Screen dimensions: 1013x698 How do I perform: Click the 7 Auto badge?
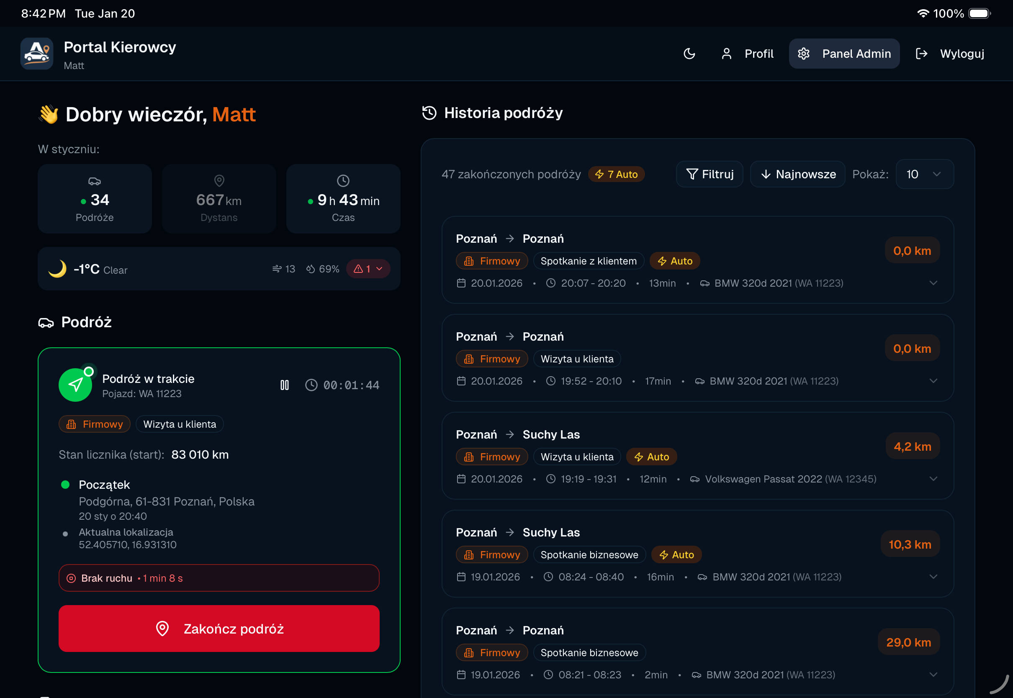pyautogui.click(x=616, y=174)
